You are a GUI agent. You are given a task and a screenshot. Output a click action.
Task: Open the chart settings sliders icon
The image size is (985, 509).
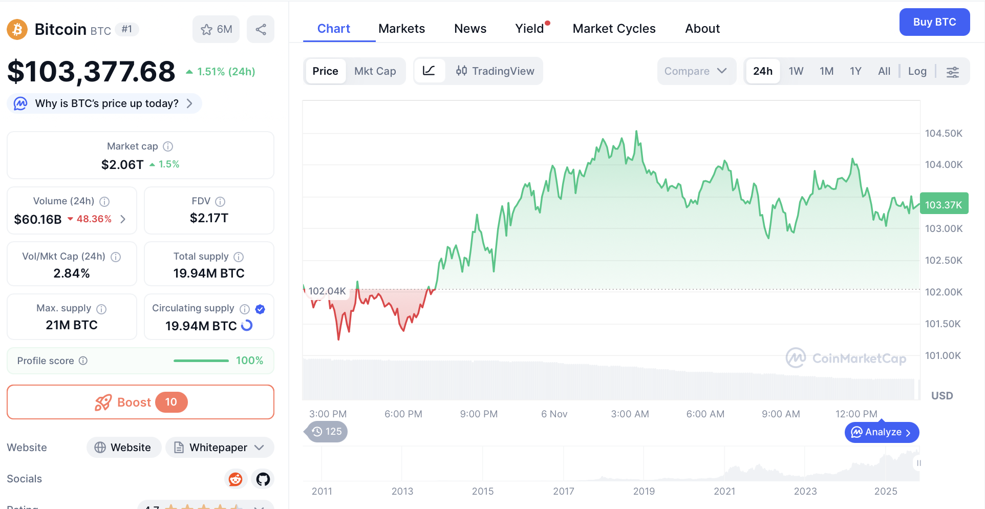click(952, 72)
